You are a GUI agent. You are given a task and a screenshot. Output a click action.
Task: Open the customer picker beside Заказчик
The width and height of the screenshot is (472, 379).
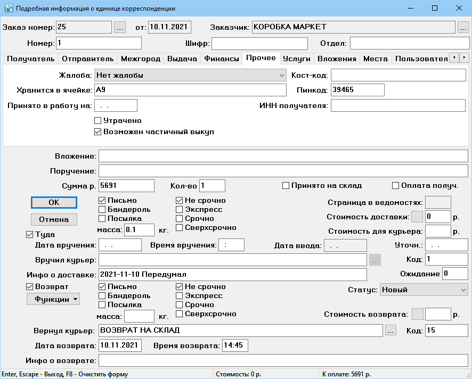pos(463,27)
